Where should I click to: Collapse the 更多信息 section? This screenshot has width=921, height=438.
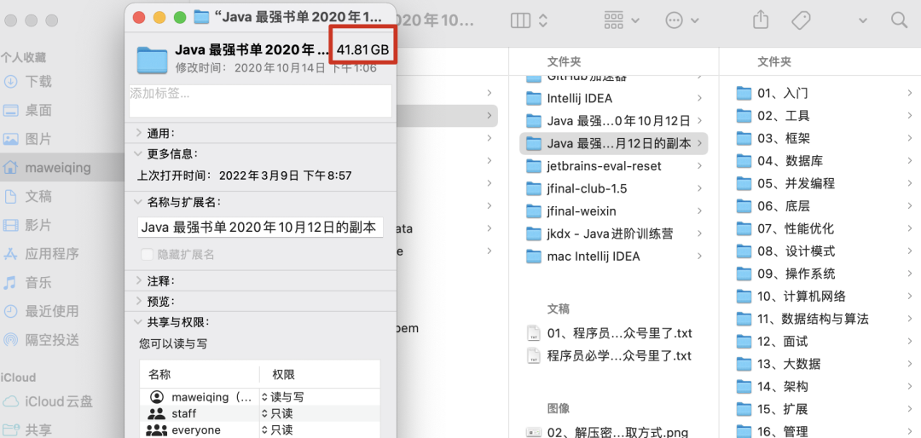138,154
